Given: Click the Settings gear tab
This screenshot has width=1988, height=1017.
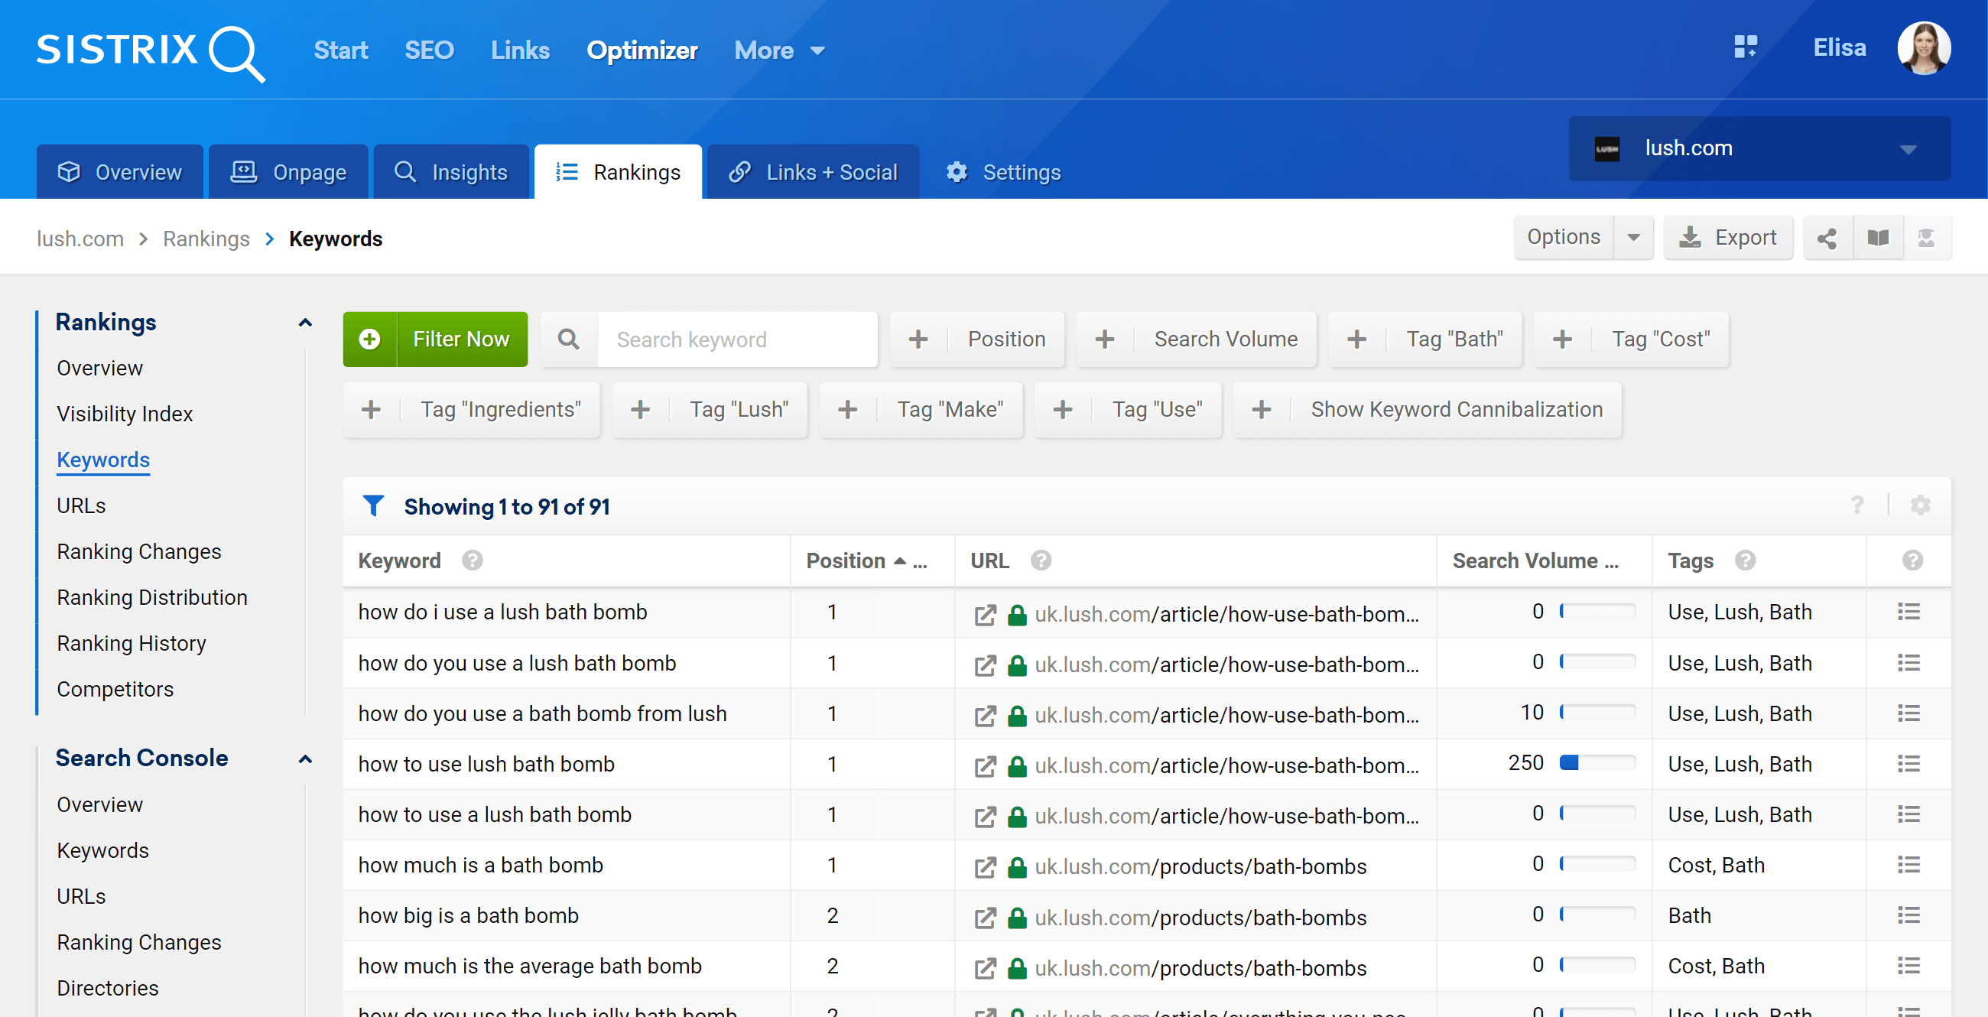Looking at the screenshot, I should pyautogui.click(x=1003, y=172).
